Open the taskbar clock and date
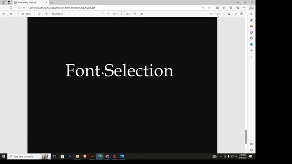Viewport: 292px width, 164px height. click(x=242, y=156)
